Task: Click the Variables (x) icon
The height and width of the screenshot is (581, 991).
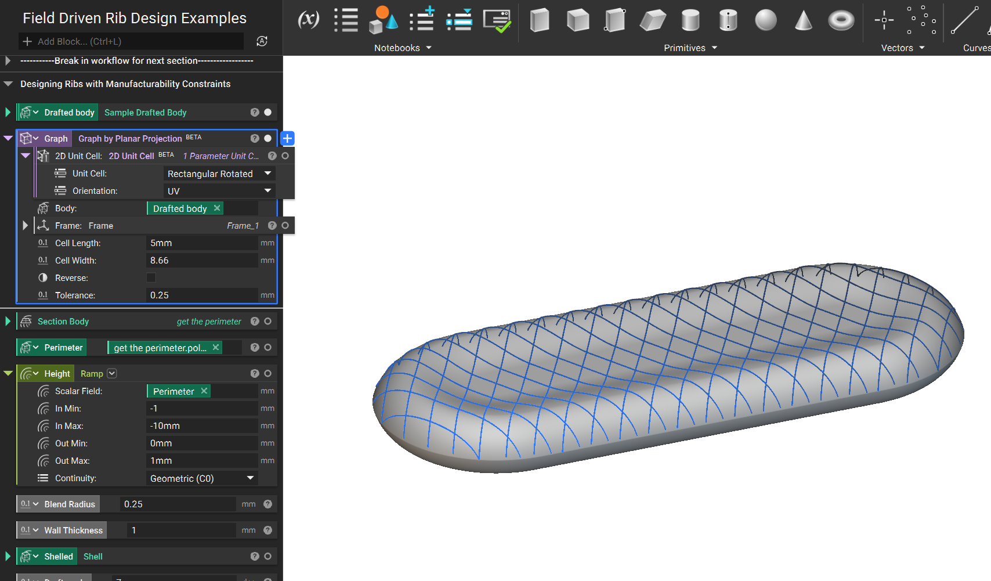Action: [x=308, y=20]
